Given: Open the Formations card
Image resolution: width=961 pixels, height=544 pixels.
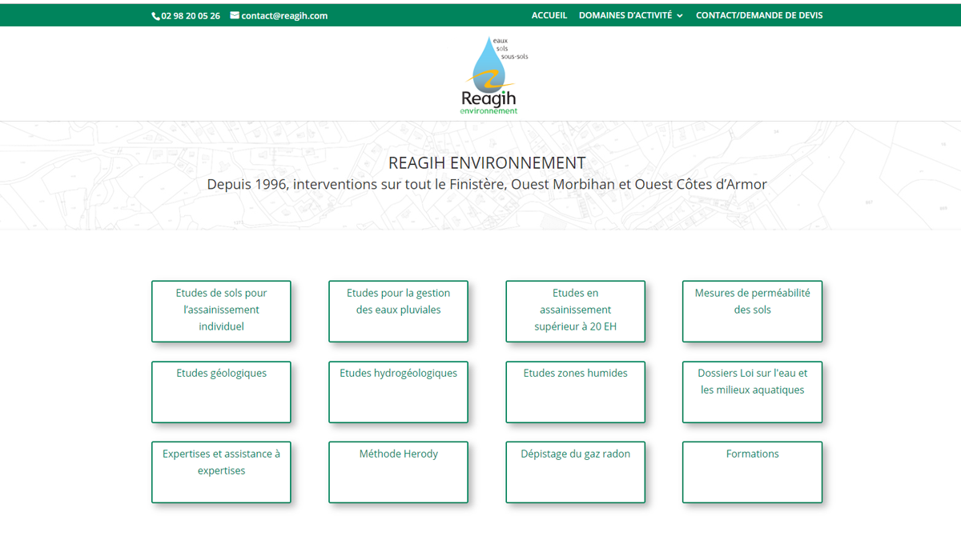Looking at the screenshot, I should [752, 472].
